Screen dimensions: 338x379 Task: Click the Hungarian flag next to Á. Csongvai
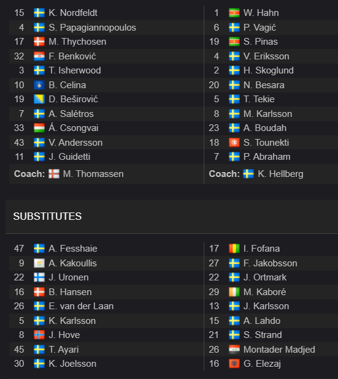coord(39,128)
